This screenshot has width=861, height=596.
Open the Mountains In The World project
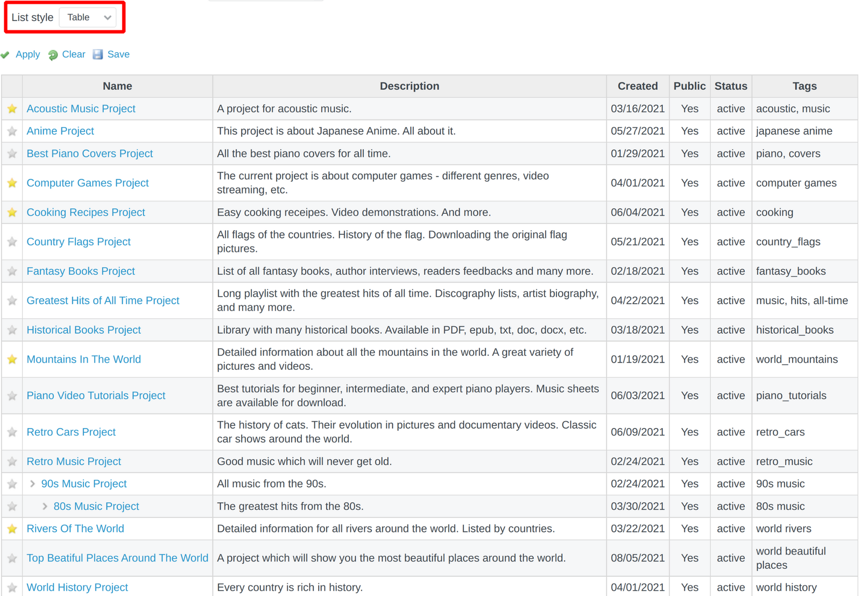[83, 359]
